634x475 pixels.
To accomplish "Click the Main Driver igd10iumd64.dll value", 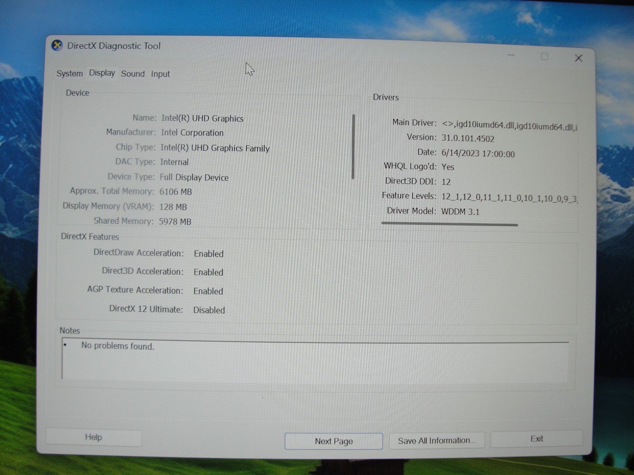I will (x=509, y=125).
